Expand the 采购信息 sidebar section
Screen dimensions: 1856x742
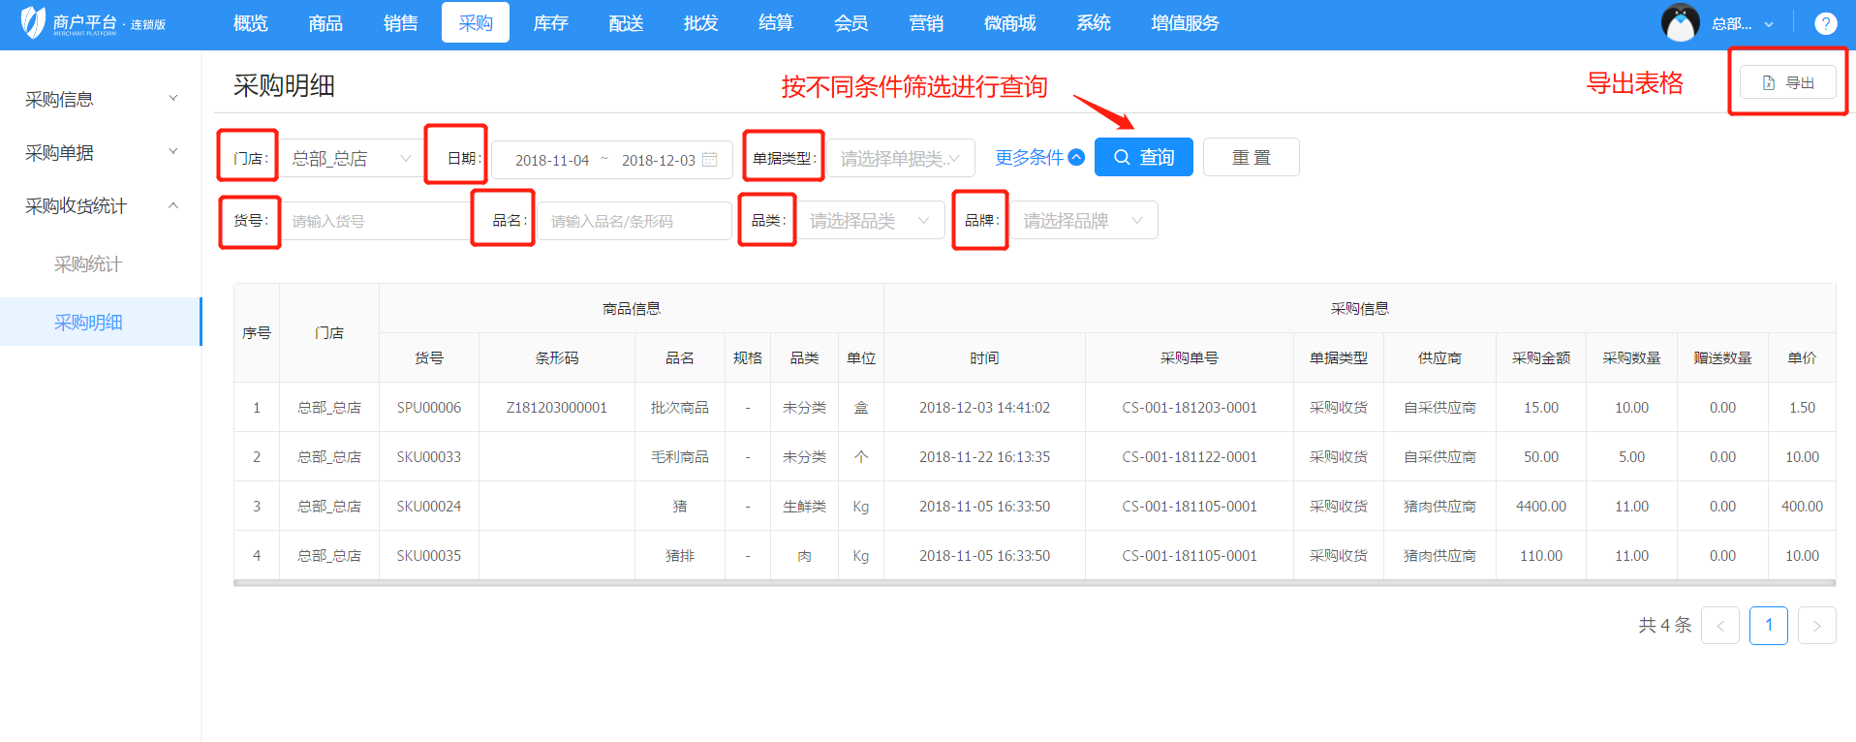click(100, 99)
